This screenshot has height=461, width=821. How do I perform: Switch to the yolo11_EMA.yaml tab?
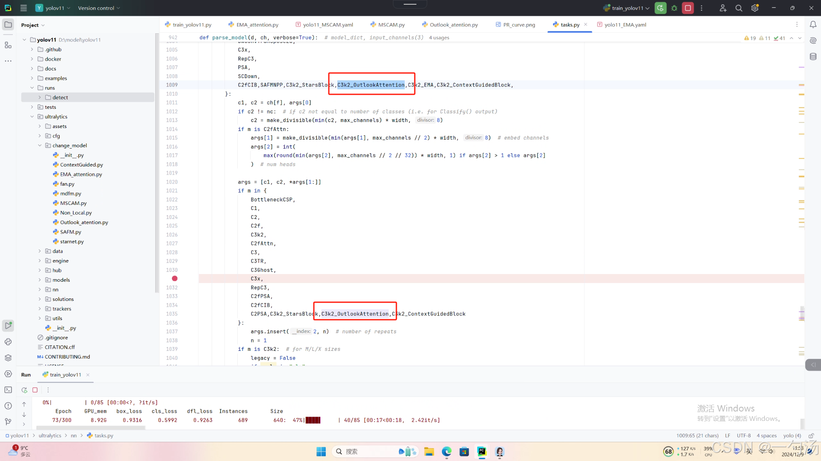tap(625, 25)
